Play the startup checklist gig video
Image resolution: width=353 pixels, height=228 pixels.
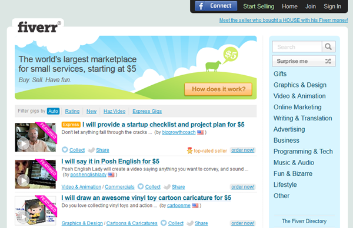tap(23, 144)
